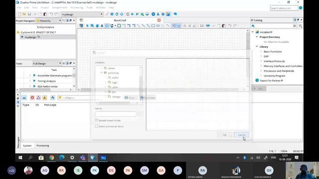319x179 pixels.
Task: Collapse the primitives folder in Libraries tree
Action: pos(101,73)
